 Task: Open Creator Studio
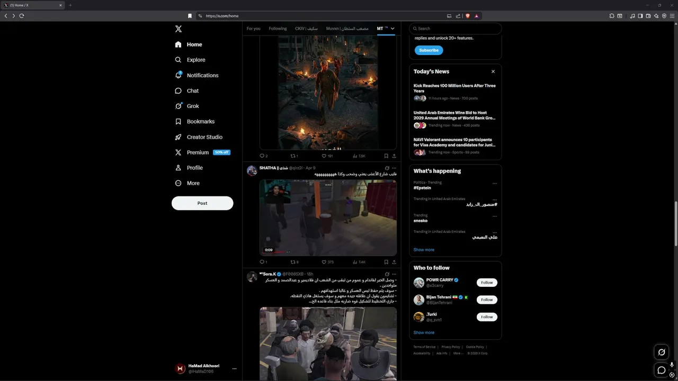pyautogui.click(x=199, y=137)
